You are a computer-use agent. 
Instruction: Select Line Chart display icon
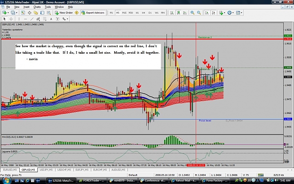click(x=185, y=13)
